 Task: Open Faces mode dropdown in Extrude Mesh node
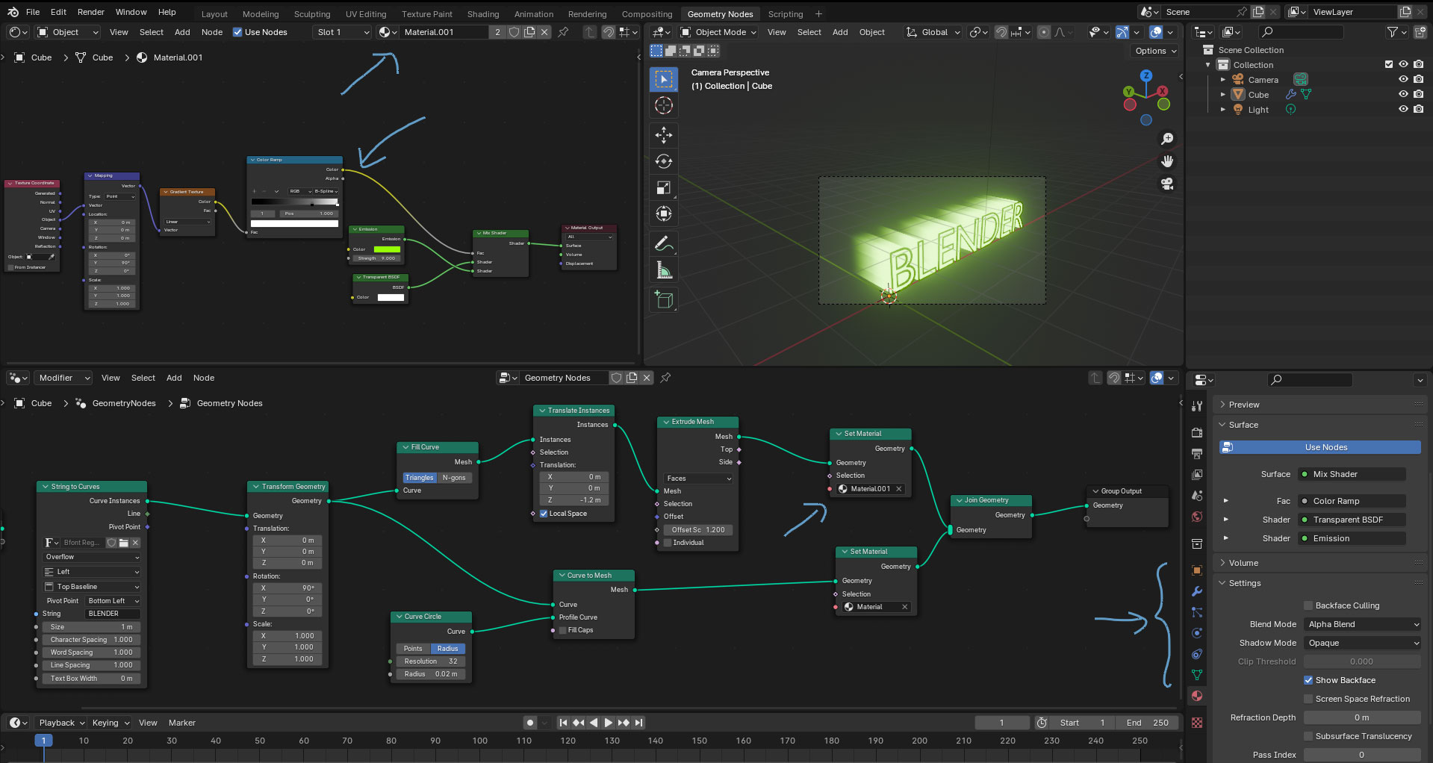pyautogui.click(x=698, y=479)
